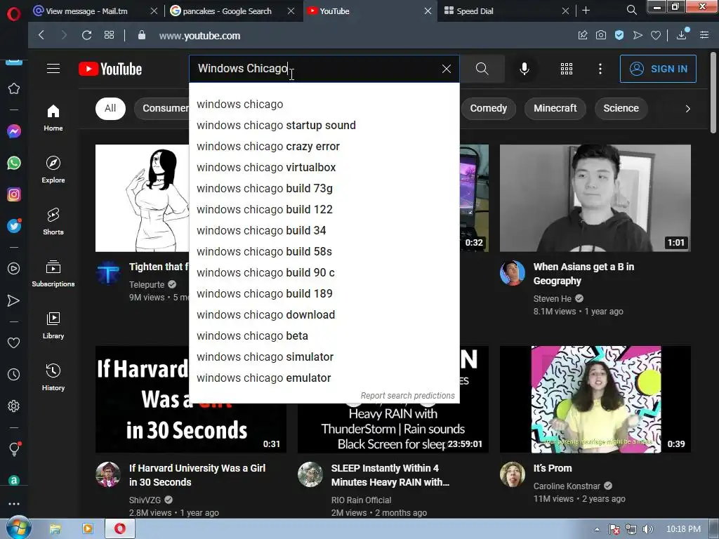Open Library in YouTube sidebar
The image size is (719, 539).
pos(53,326)
